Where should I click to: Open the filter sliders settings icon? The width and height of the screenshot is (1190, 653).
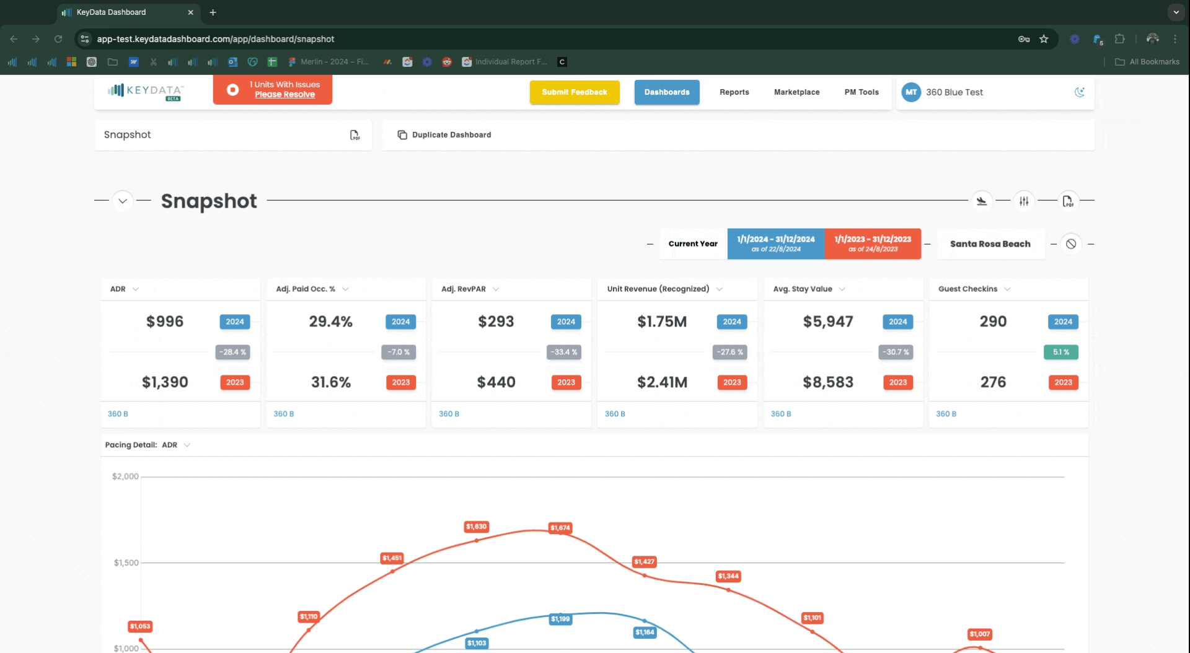click(x=1024, y=201)
